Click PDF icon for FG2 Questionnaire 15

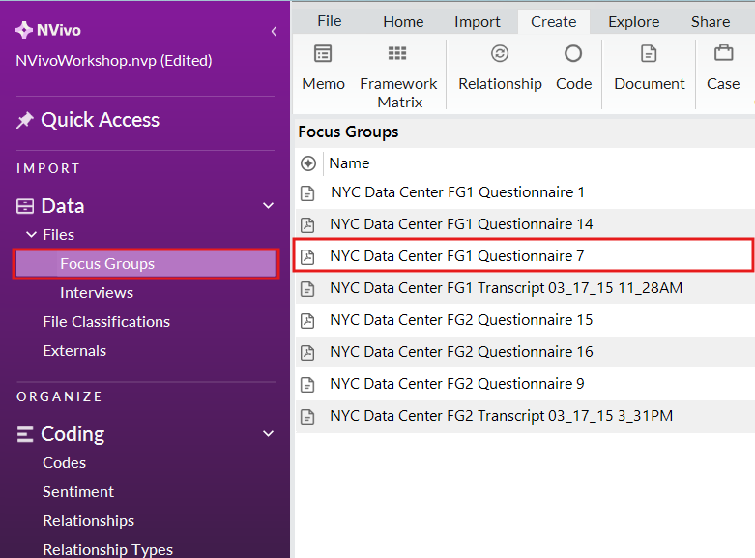tap(307, 321)
